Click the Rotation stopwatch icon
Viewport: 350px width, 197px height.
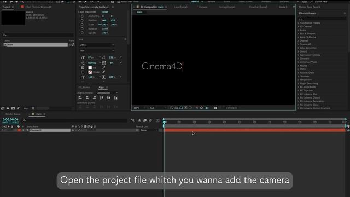tap(82, 28)
